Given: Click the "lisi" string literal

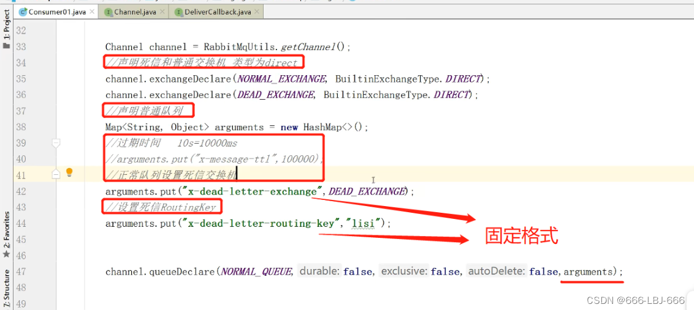Looking at the screenshot, I should (362, 223).
